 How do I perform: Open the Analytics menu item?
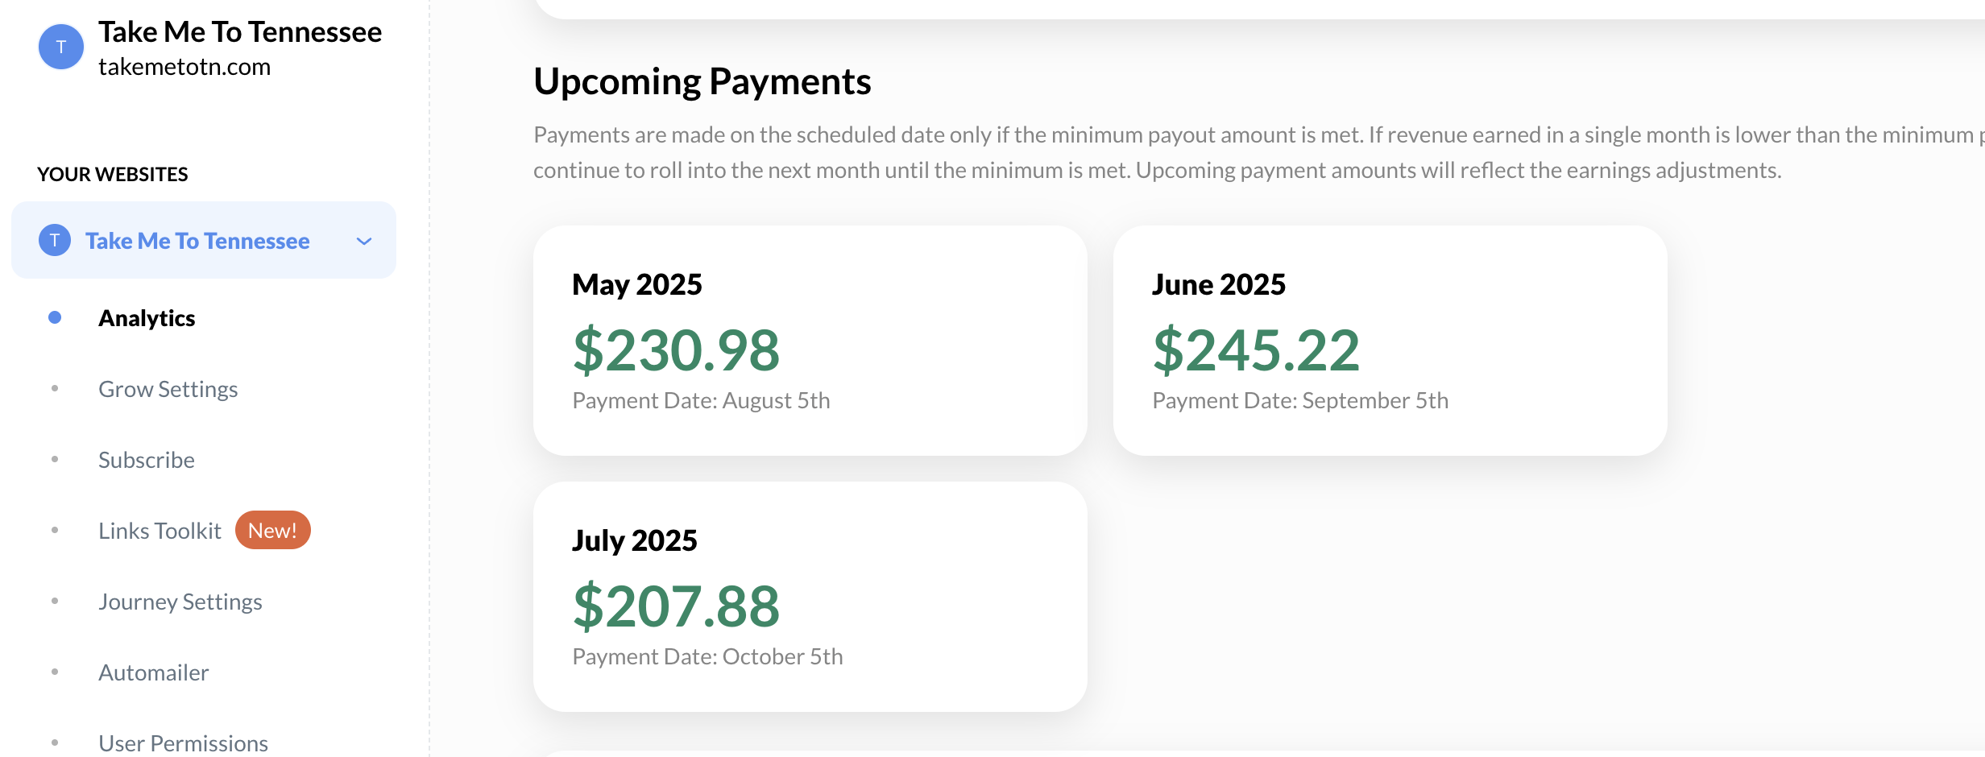click(147, 318)
